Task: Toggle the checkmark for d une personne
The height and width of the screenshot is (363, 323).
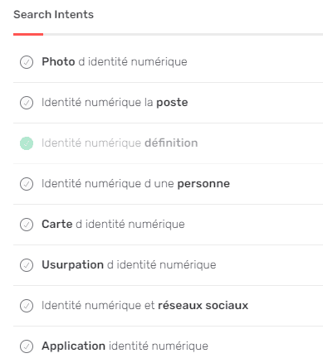Action: (27, 184)
